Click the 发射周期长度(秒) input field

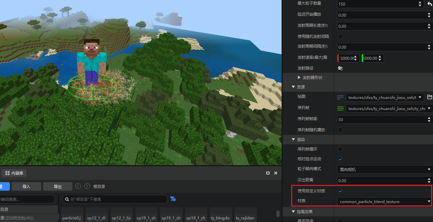pyautogui.click(x=385, y=26)
